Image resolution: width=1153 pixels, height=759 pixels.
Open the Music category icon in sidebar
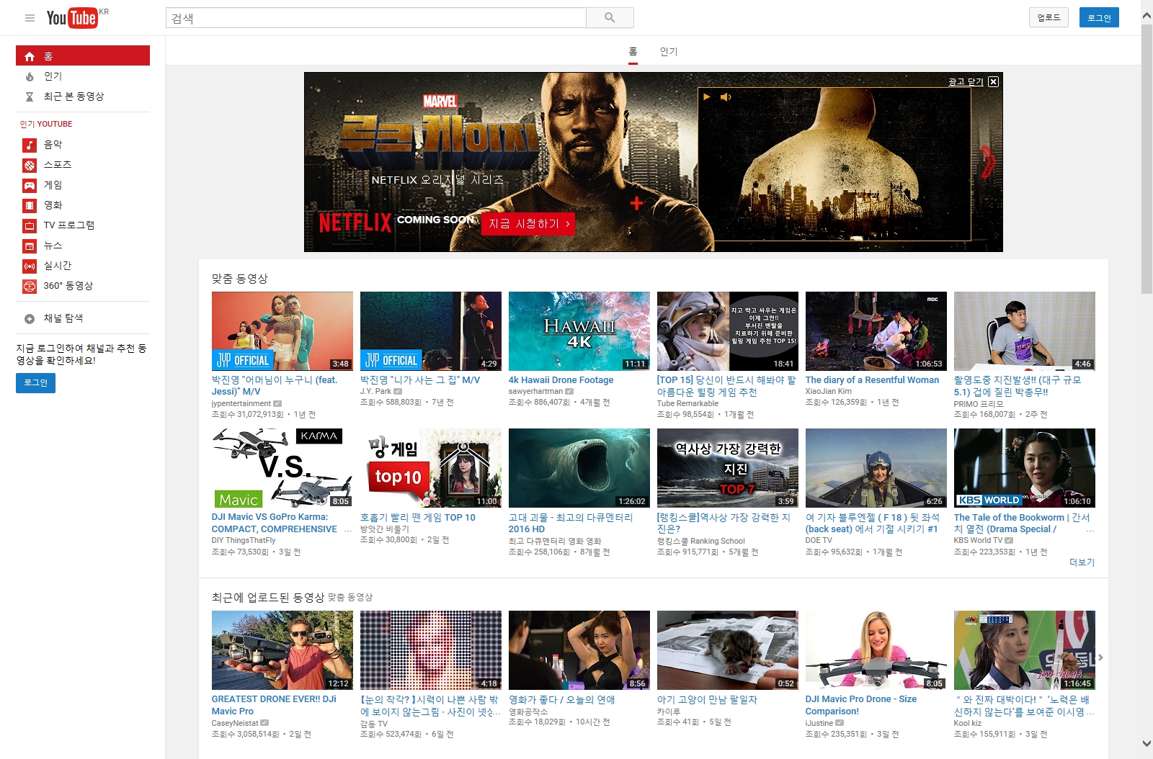tap(30, 145)
